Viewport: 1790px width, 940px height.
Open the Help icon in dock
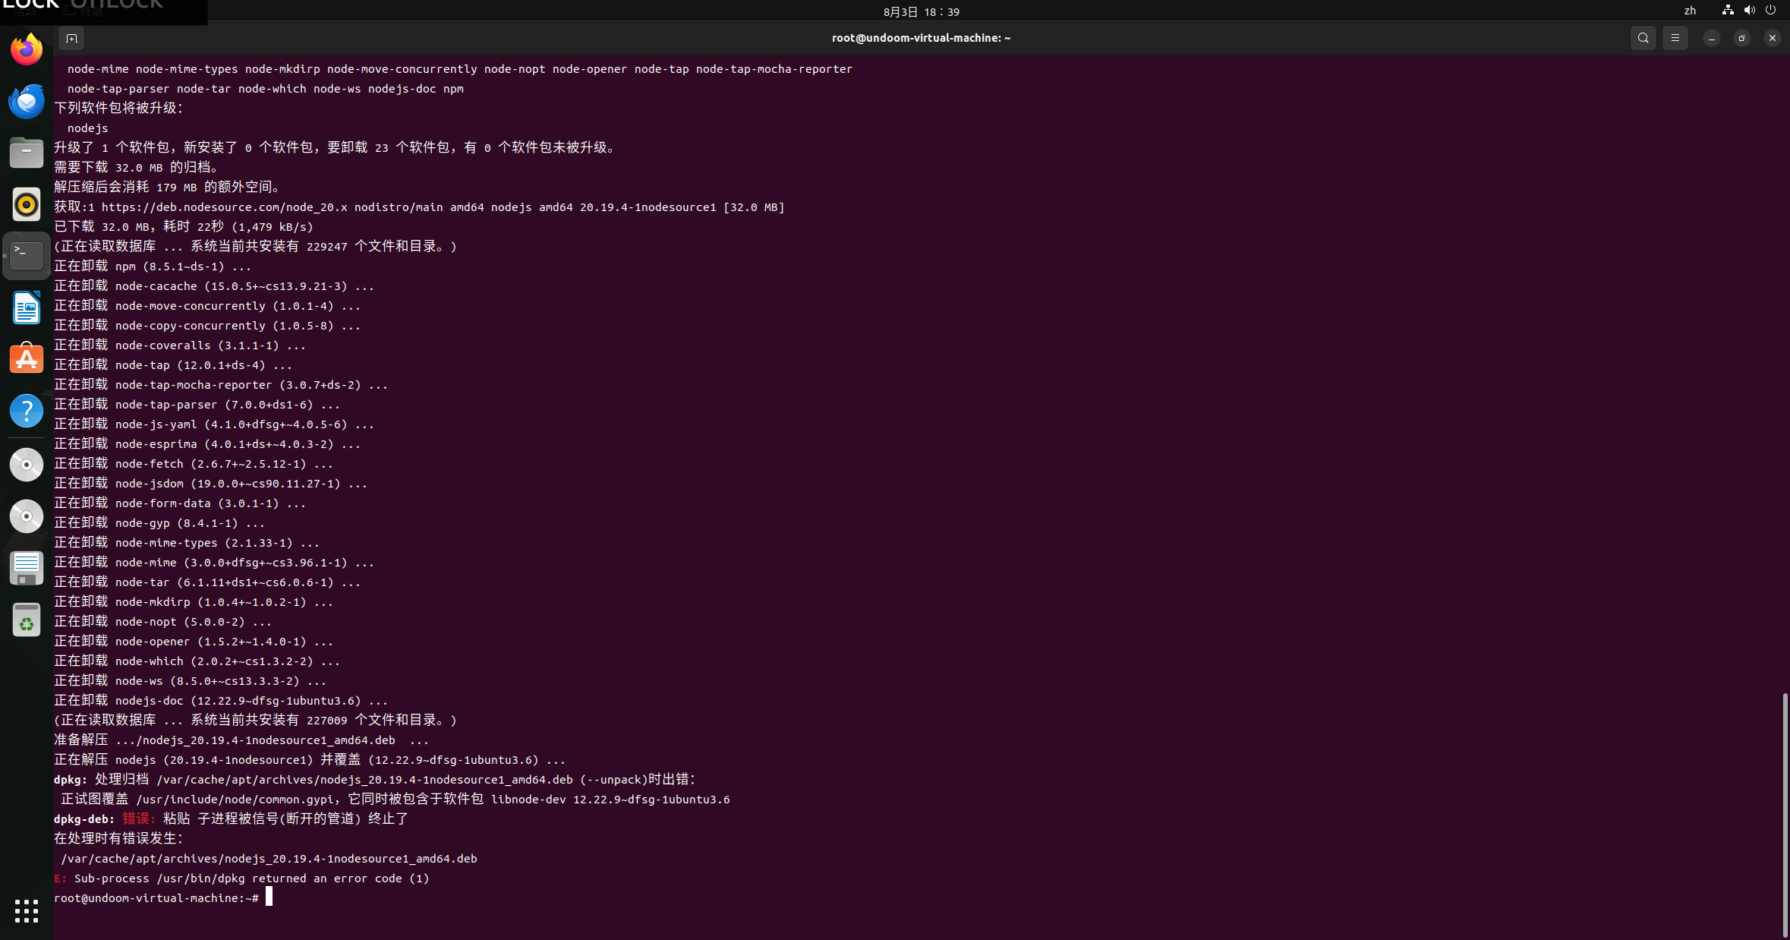[x=27, y=411]
